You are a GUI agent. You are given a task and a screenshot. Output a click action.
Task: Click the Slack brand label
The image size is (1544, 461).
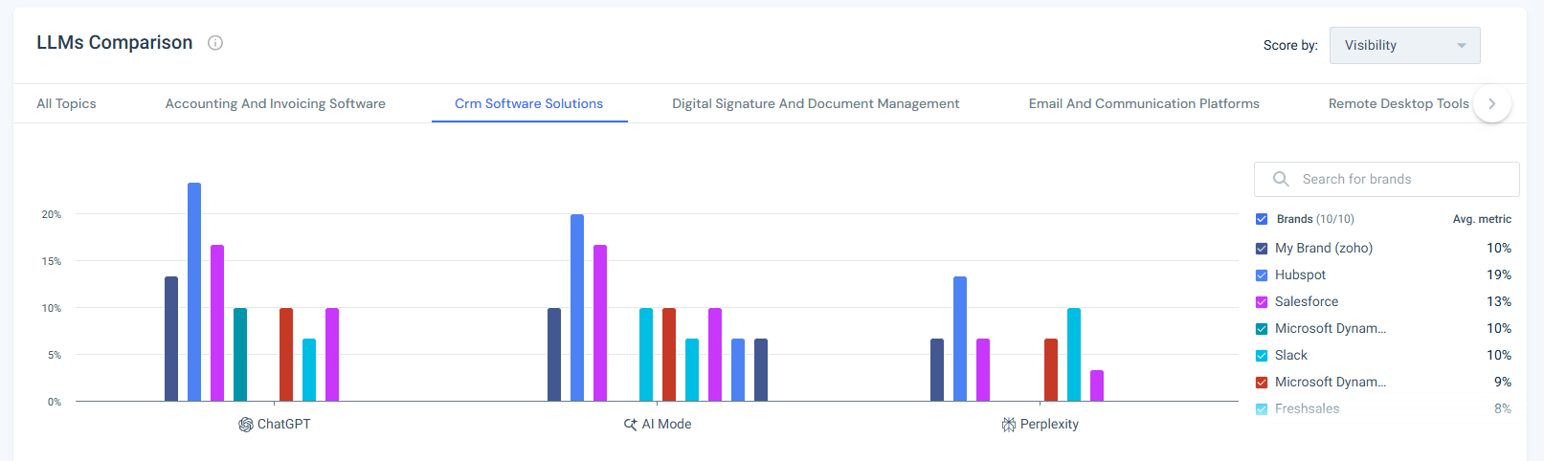point(1290,355)
